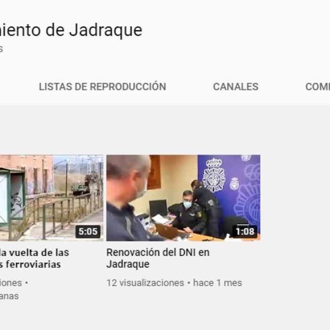Switch to the Canales tab
The image size is (330, 330).
(236, 86)
